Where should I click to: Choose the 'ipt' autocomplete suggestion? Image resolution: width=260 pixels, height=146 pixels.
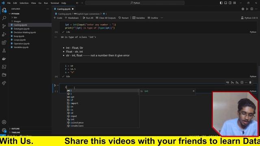(103, 97)
